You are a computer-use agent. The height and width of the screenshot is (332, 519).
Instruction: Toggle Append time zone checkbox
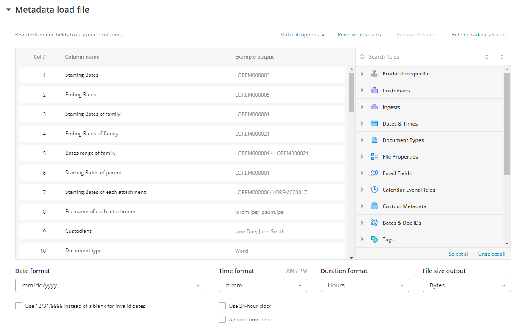pyautogui.click(x=222, y=320)
